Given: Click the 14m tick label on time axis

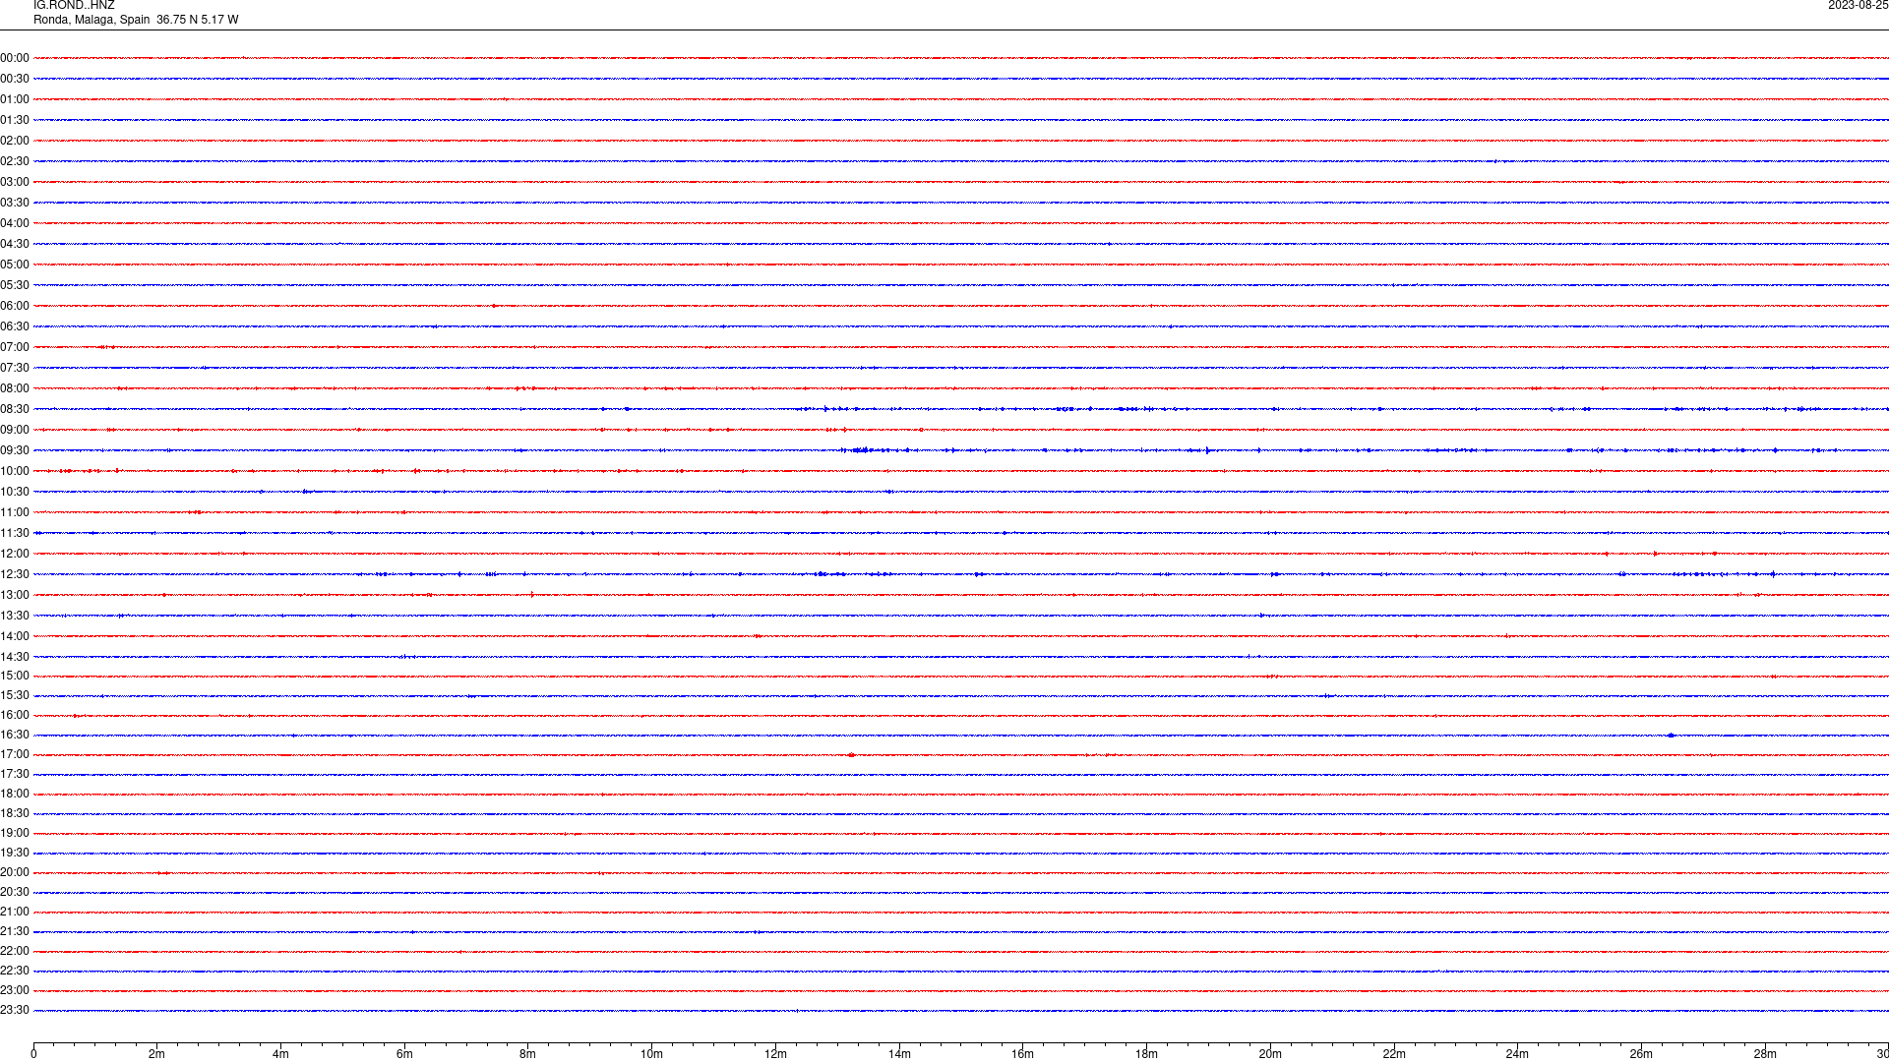Looking at the screenshot, I should click(899, 1054).
